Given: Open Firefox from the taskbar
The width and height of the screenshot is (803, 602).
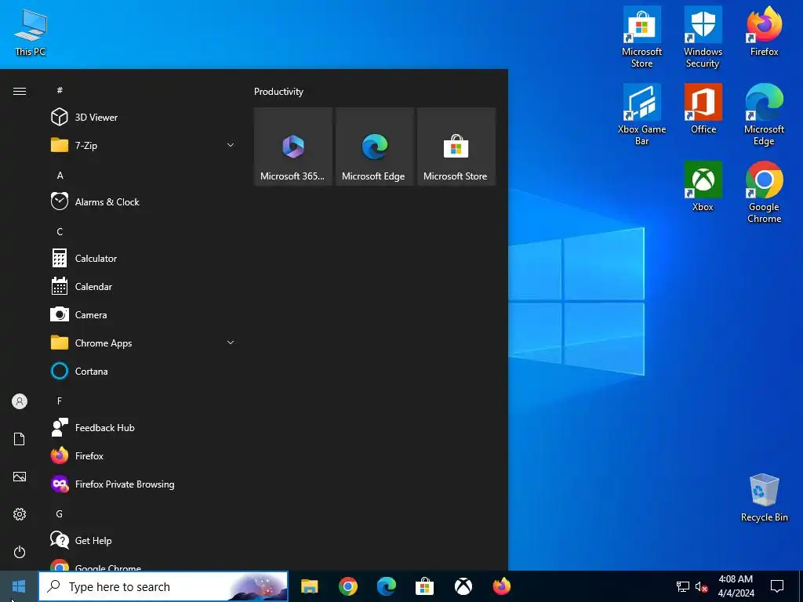Looking at the screenshot, I should click(502, 586).
